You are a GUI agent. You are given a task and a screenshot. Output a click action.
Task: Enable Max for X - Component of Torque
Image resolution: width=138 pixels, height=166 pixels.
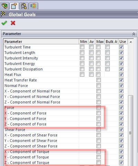[x=98, y=152]
